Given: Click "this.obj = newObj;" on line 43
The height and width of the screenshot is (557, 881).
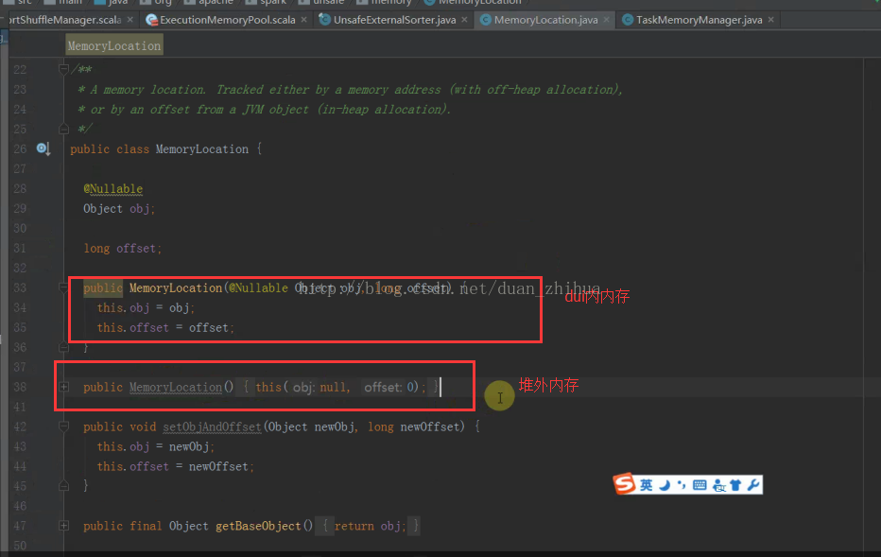Looking at the screenshot, I should pos(156,447).
